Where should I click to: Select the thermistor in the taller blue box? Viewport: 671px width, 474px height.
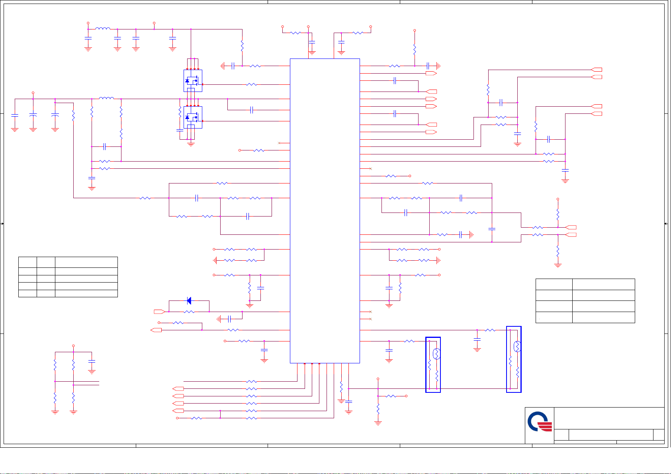tap(517, 346)
